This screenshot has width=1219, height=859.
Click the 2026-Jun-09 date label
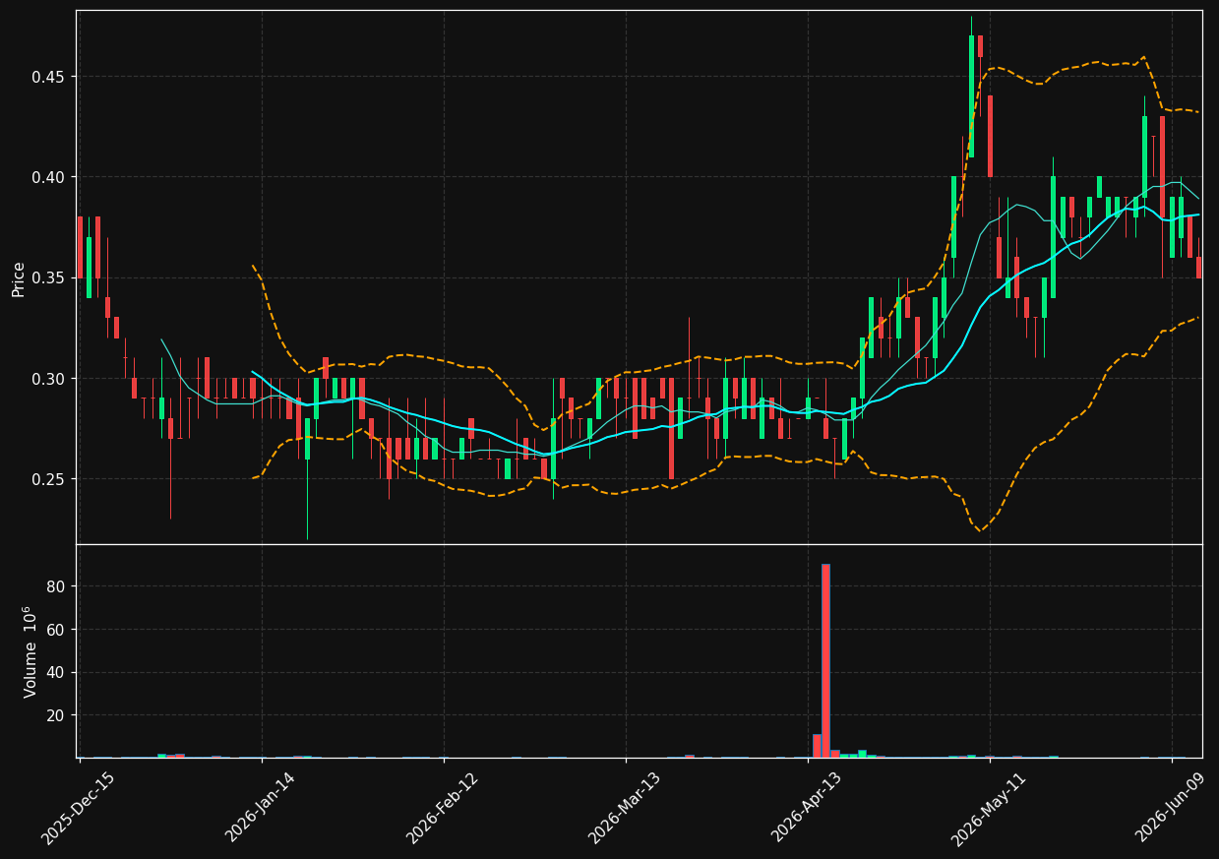click(x=1172, y=808)
